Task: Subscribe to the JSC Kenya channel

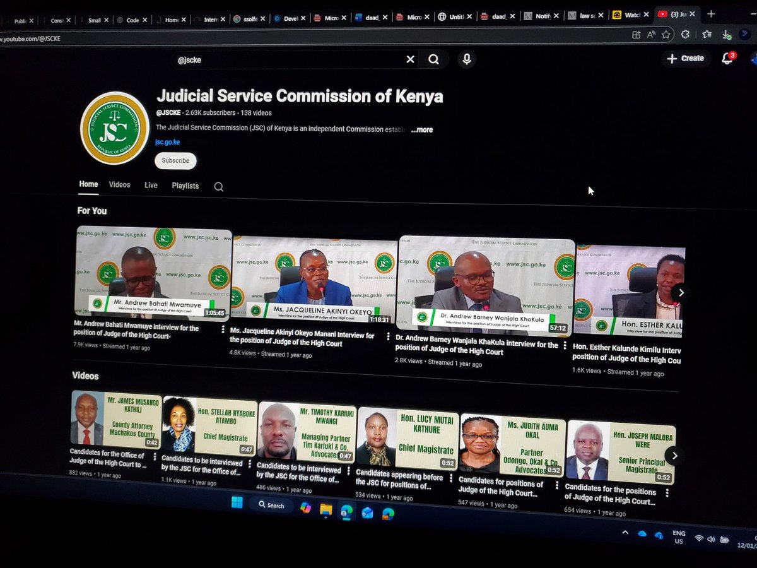Action: click(x=175, y=161)
